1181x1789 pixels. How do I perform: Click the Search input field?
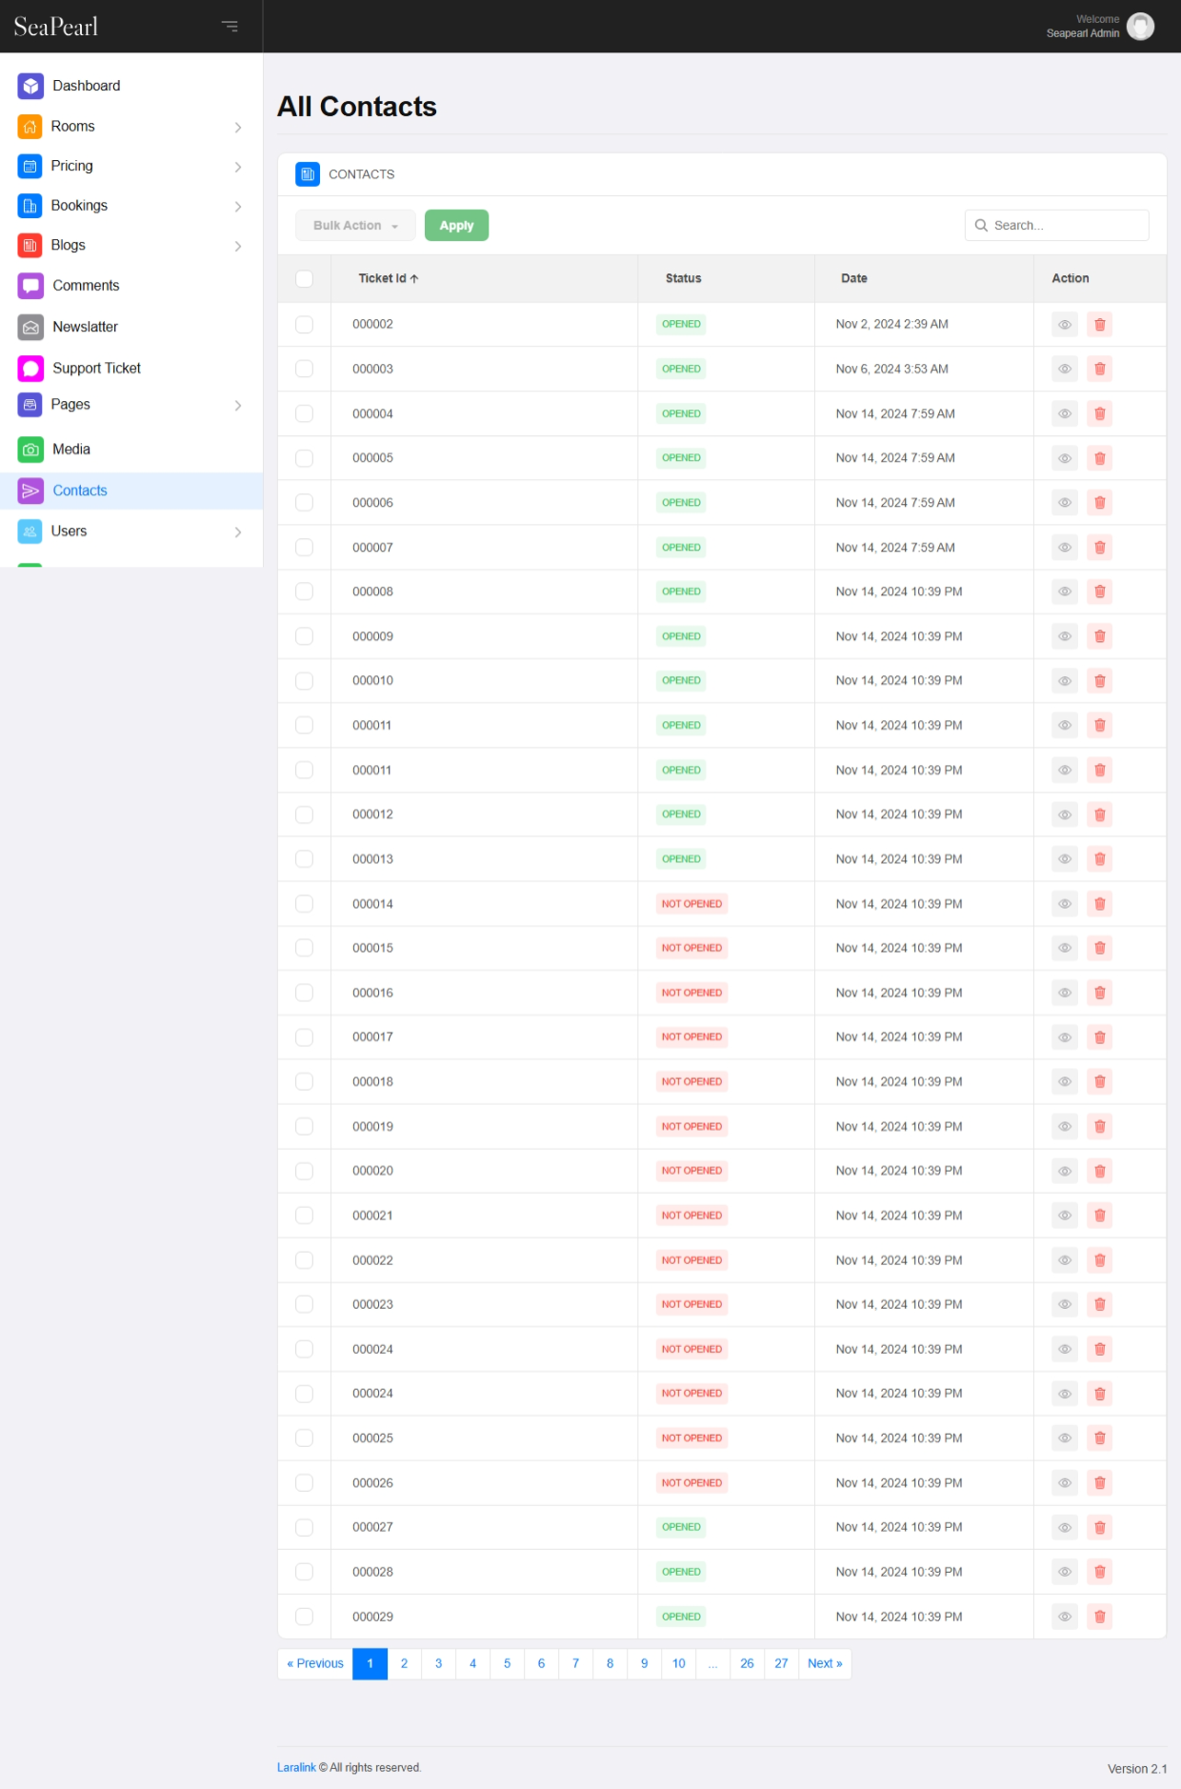tap(1067, 226)
